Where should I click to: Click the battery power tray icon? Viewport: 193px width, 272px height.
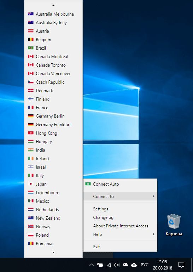(x=100, y=265)
